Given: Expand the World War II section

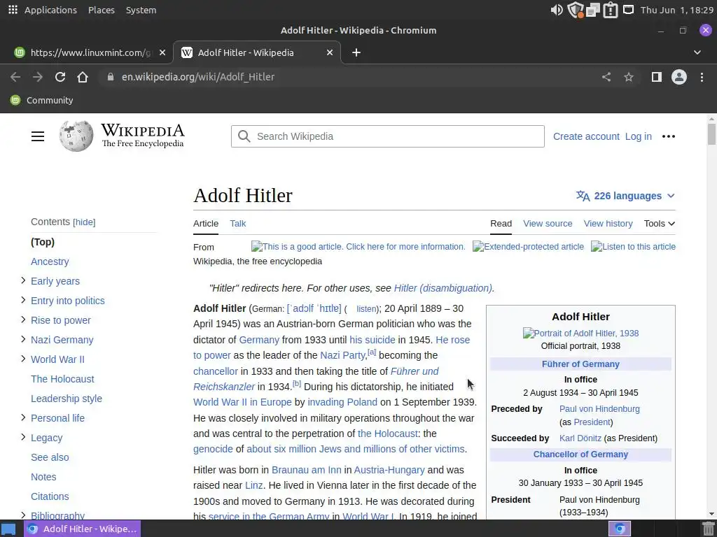Looking at the screenshot, I should [23, 359].
